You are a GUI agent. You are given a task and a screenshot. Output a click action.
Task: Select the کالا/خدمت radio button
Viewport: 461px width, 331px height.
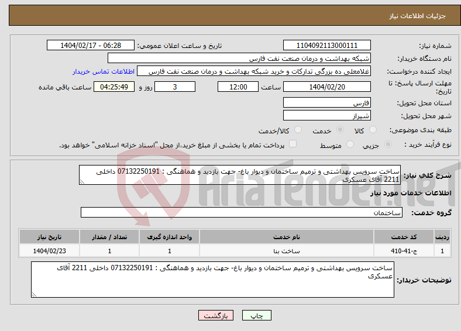298,130
